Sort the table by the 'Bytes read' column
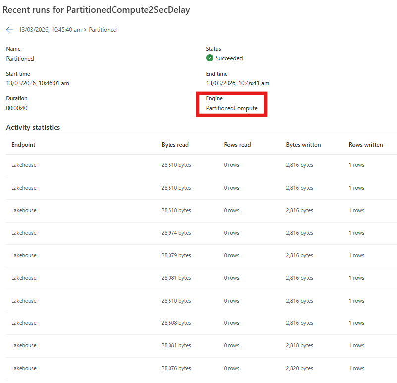Image resolution: width=397 pixels, height=383 pixels. tap(174, 145)
